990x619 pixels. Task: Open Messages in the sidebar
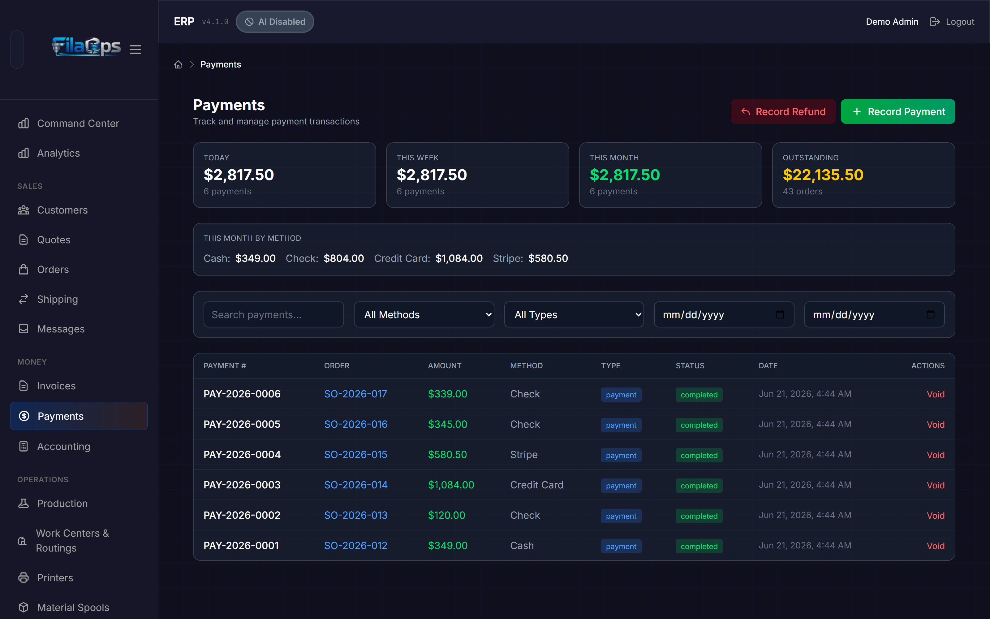79,329
